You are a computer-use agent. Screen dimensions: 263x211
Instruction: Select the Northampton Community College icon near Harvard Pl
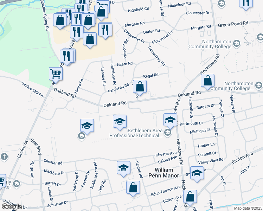pos(258,85)
